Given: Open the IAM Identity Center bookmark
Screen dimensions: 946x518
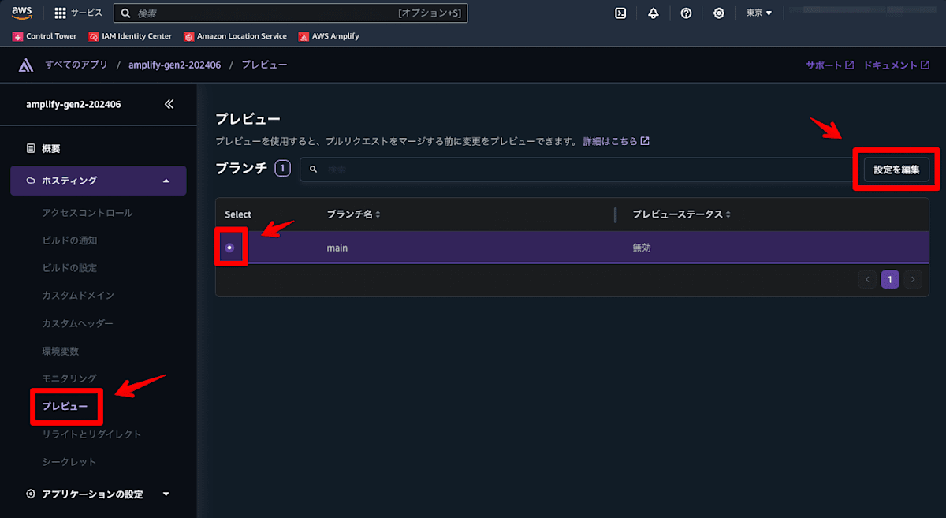Looking at the screenshot, I should coord(130,36).
